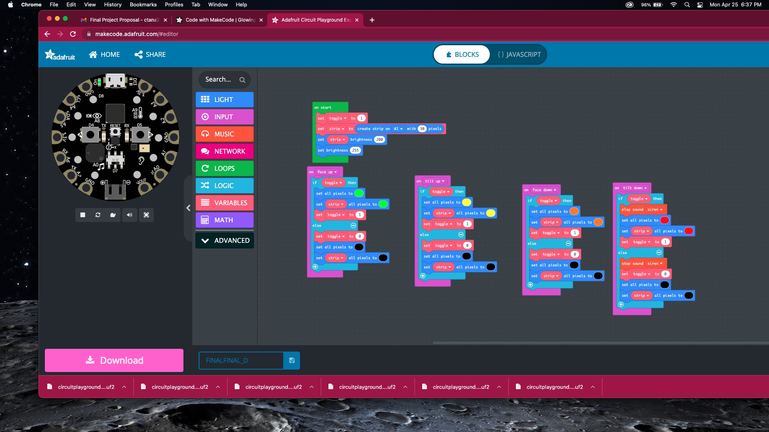
Task: Mute the simulator audio
Action: click(129, 215)
